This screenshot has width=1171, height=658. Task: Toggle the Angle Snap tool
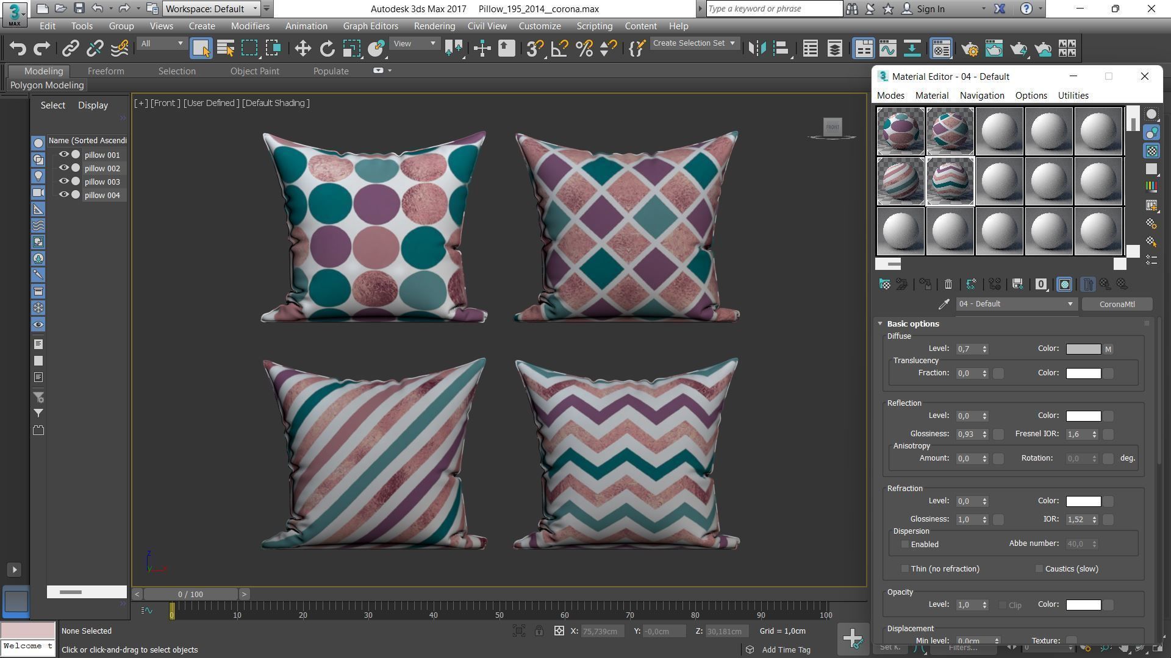[559, 49]
